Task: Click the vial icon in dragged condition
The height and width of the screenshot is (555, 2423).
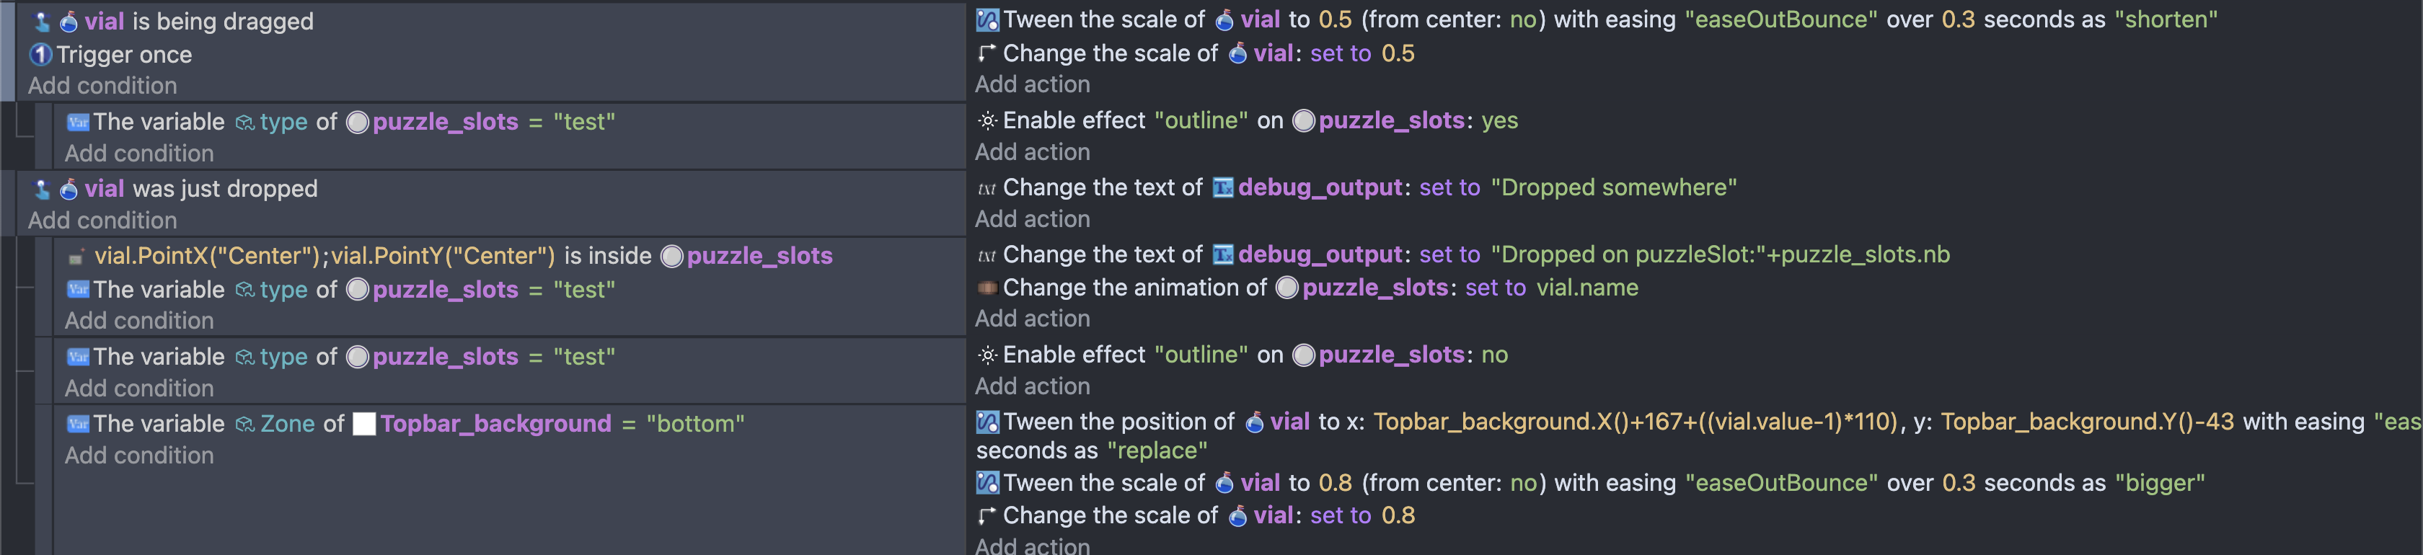Action: tap(69, 22)
